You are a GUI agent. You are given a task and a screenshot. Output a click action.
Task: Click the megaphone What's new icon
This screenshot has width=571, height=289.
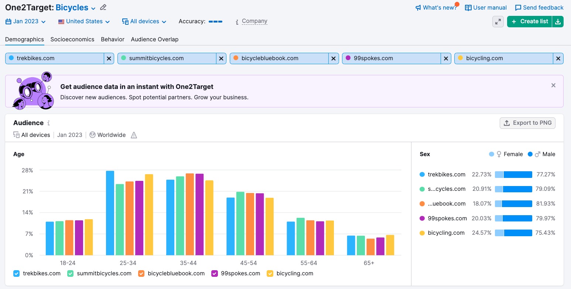(x=418, y=8)
